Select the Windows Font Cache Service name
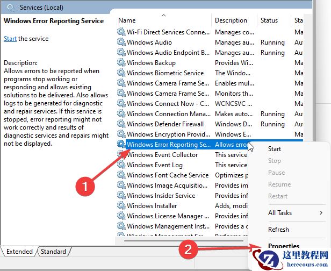The height and width of the screenshot is (271, 331). pos(168,175)
